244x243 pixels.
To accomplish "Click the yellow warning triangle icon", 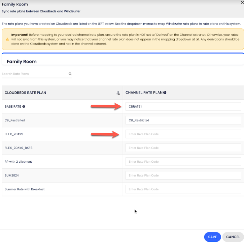I will [7, 39].
